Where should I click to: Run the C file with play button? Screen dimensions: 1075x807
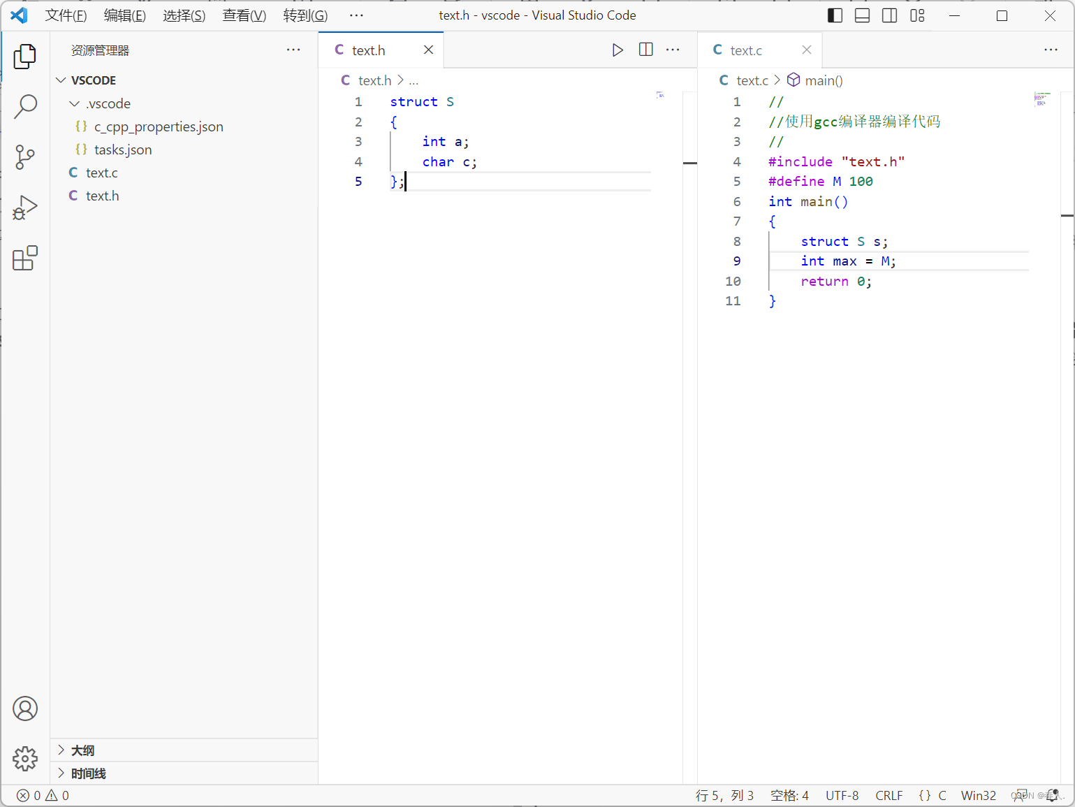click(x=617, y=50)
